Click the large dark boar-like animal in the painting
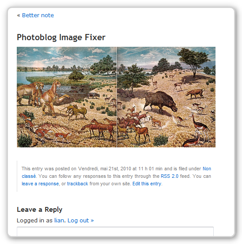242x244 pixels. [161, 102]
